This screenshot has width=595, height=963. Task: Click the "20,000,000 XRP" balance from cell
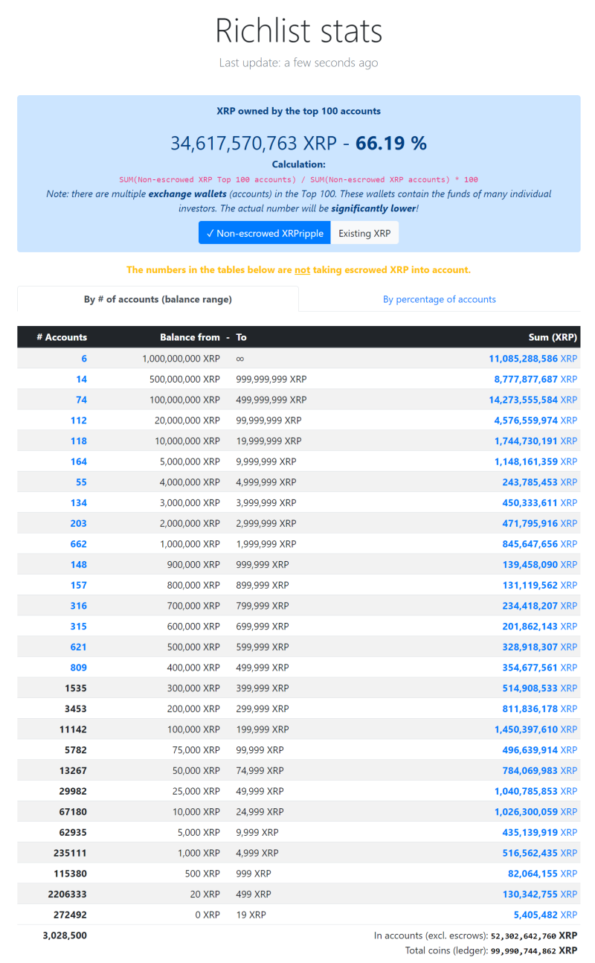coord(187,420)
